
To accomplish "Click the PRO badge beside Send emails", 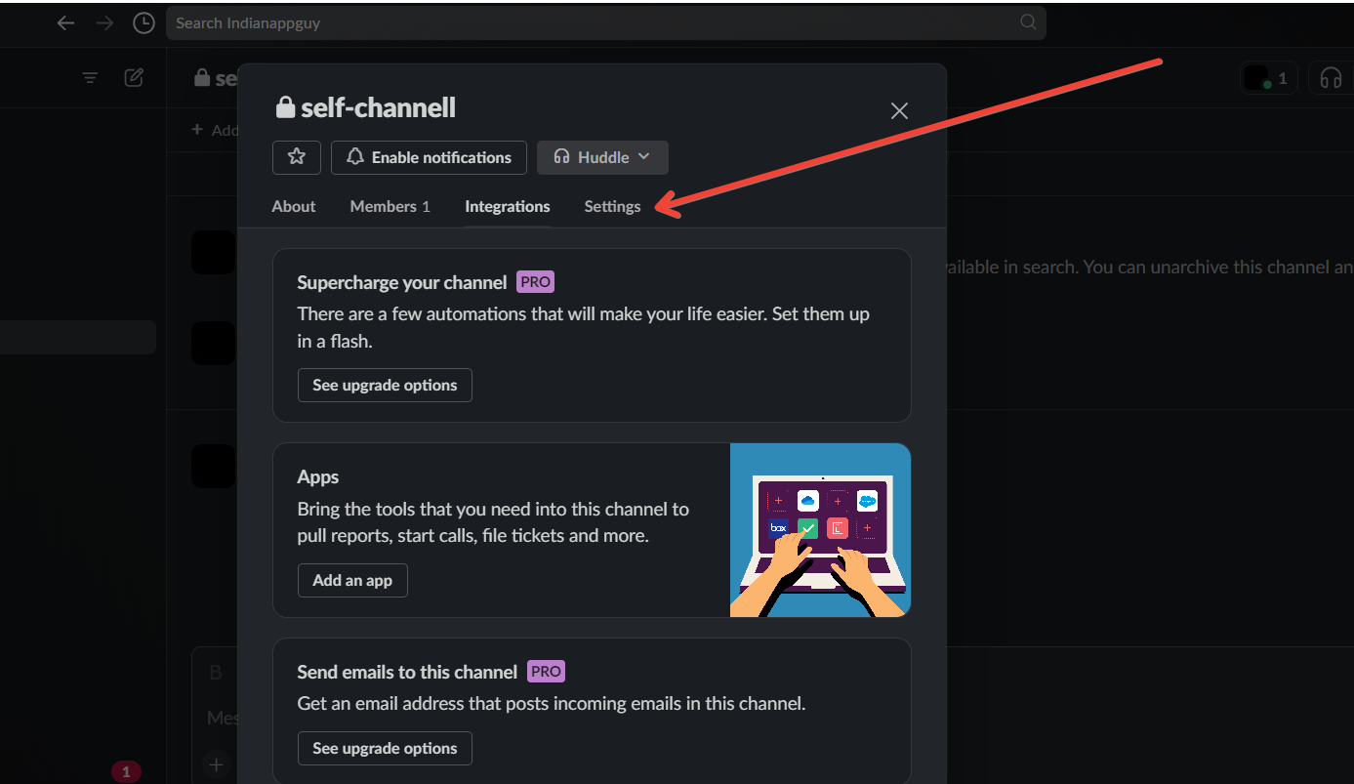I will tap(546, 672).
